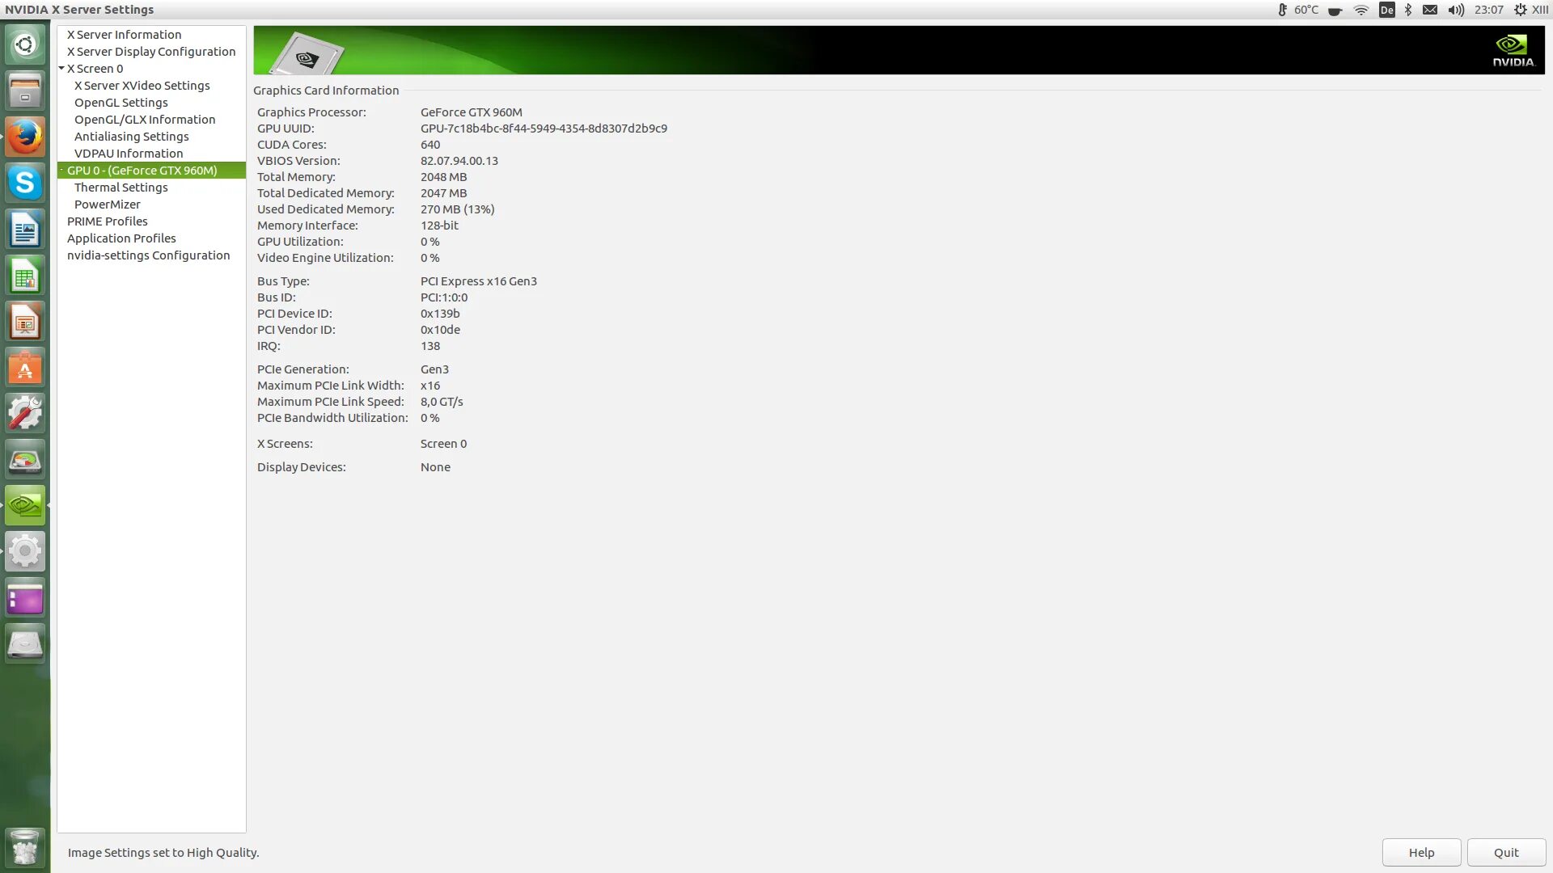
Task: Click the clock showing 23:07
Action: tap(1488, 10)
